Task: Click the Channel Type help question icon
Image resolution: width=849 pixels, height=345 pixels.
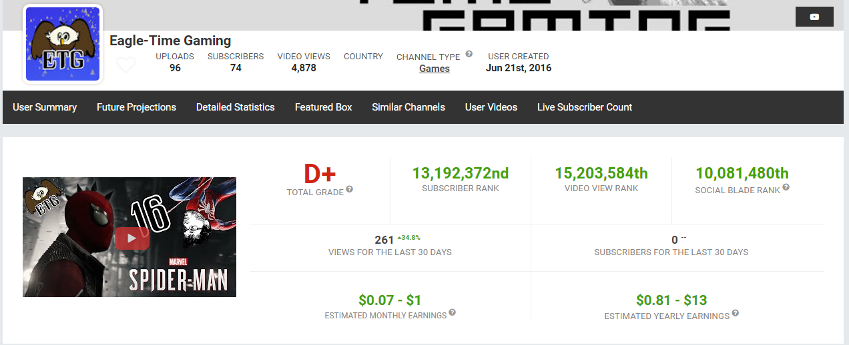Action: 469,54
